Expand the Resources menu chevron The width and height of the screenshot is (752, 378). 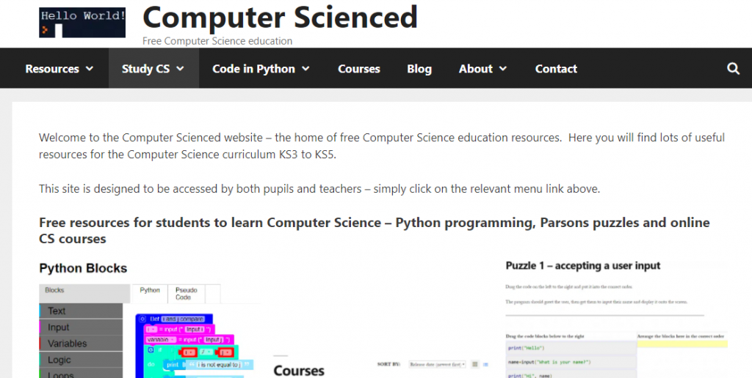coord(90,69)
